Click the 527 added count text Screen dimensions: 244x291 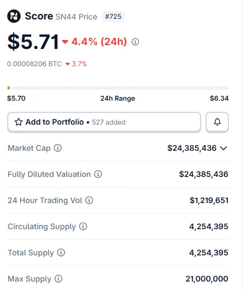pos(109,122)
